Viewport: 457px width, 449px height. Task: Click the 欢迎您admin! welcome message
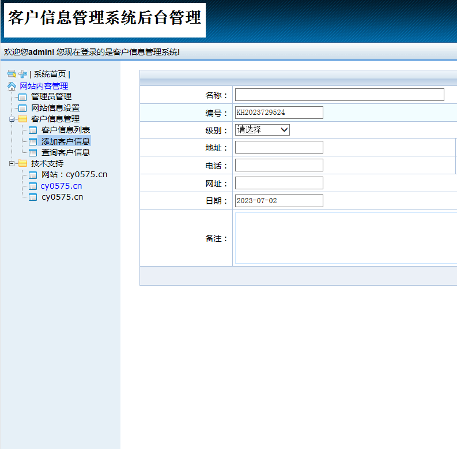(92, 53)
